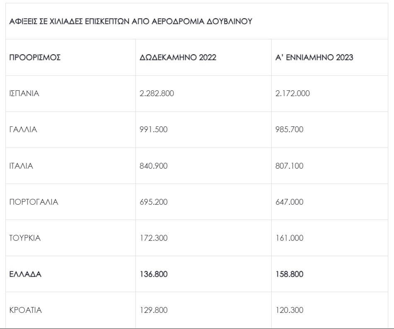394x329 pixels.
Task: Click the 985.700 cell
Action: coord(289,130)
